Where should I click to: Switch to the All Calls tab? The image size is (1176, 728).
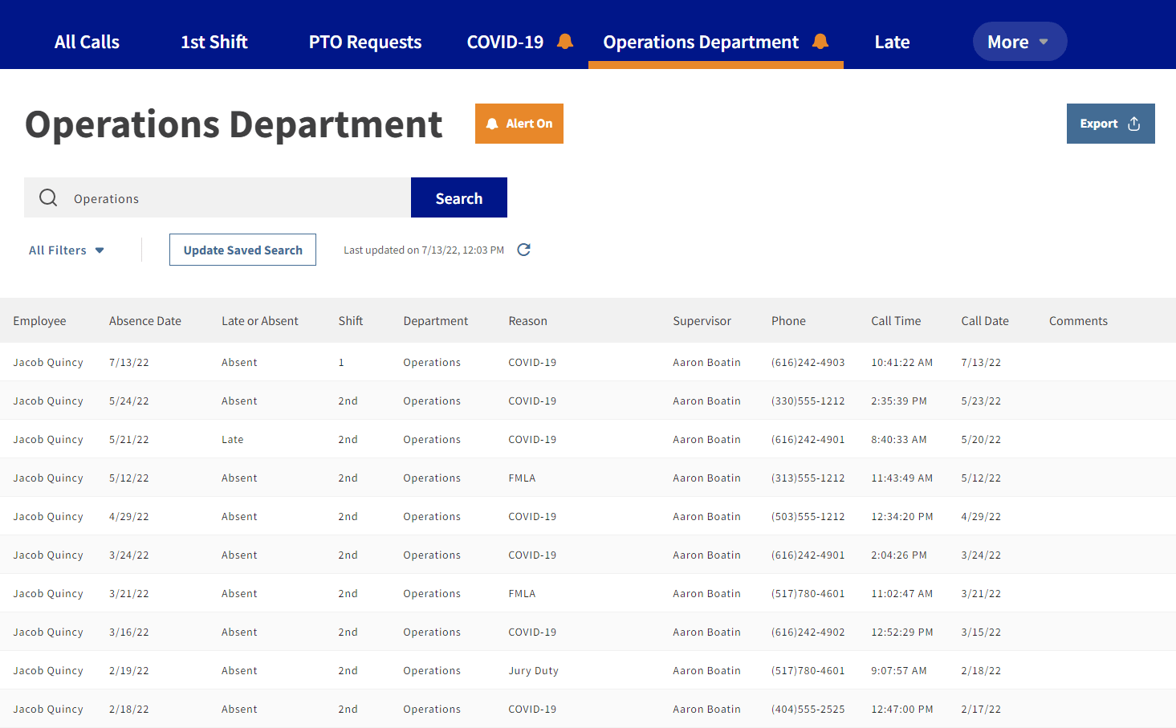87,42
